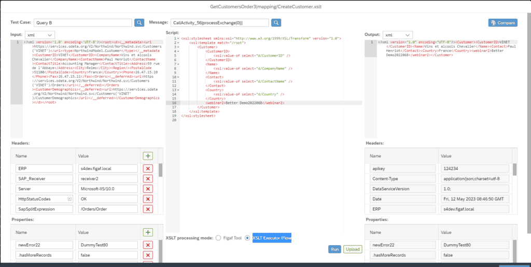Edit the Message field CallActivity_56
This screenshot has width=531, height=267.
click(x=220, y=23)
